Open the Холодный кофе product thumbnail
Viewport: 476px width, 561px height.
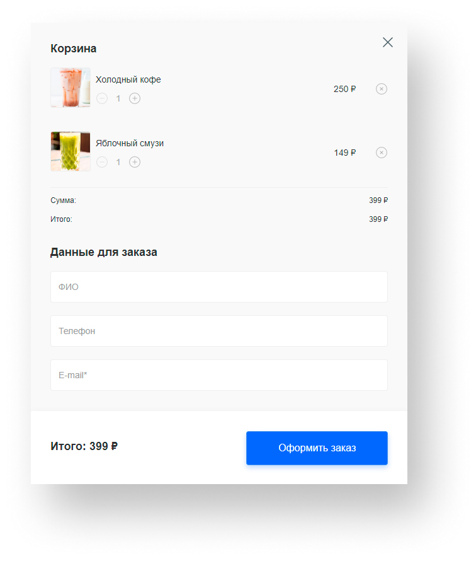click(71, 87)
